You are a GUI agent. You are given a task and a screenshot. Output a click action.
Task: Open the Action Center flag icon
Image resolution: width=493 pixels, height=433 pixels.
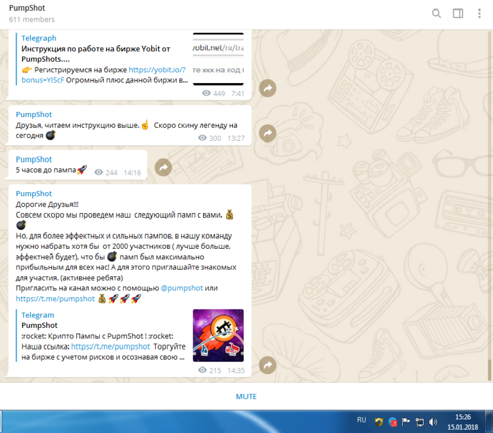pos(405,421)
